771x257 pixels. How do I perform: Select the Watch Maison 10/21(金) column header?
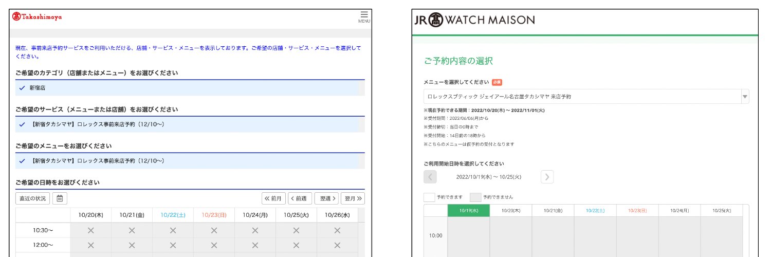553,210
